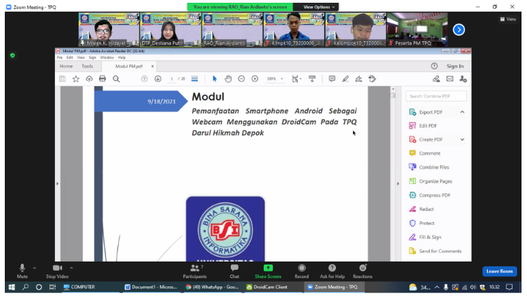Open the File menu
Image resolution: width=527 pixels, height=298 pixels.
coord(60,58)
